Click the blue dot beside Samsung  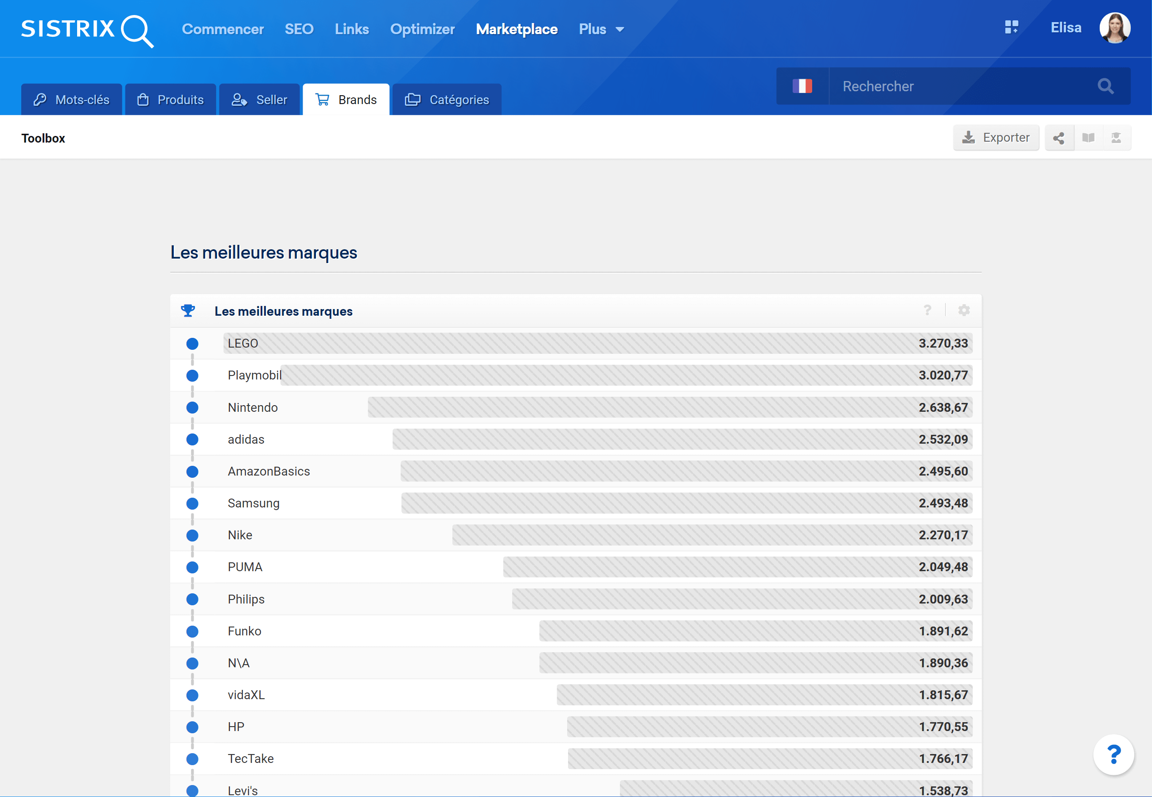point(192,503)
